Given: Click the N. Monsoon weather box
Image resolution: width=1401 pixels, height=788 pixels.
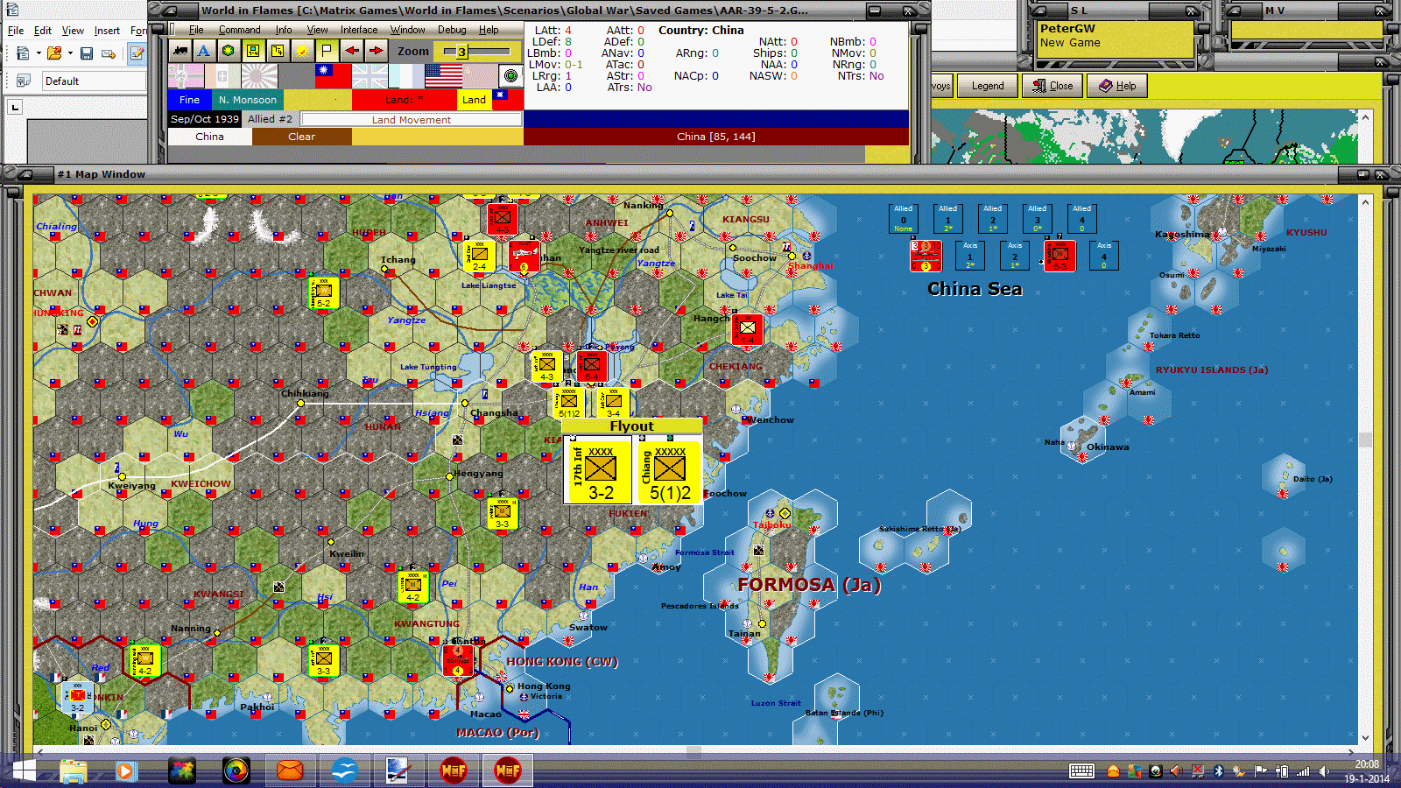Looking at the screenshot, I should tap(247, 100).
